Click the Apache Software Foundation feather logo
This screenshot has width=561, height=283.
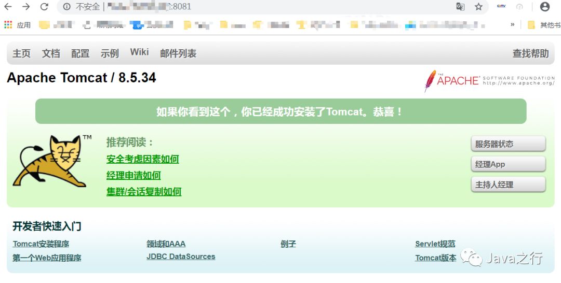tap(489, 81)
